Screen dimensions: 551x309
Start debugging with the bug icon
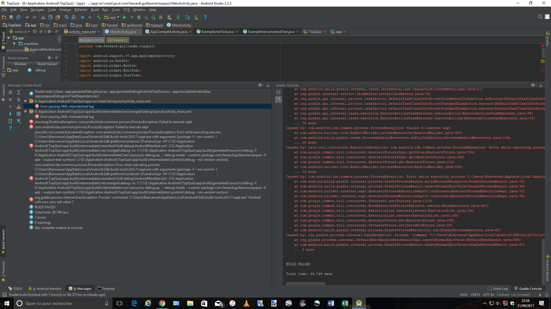pos(139,17)
